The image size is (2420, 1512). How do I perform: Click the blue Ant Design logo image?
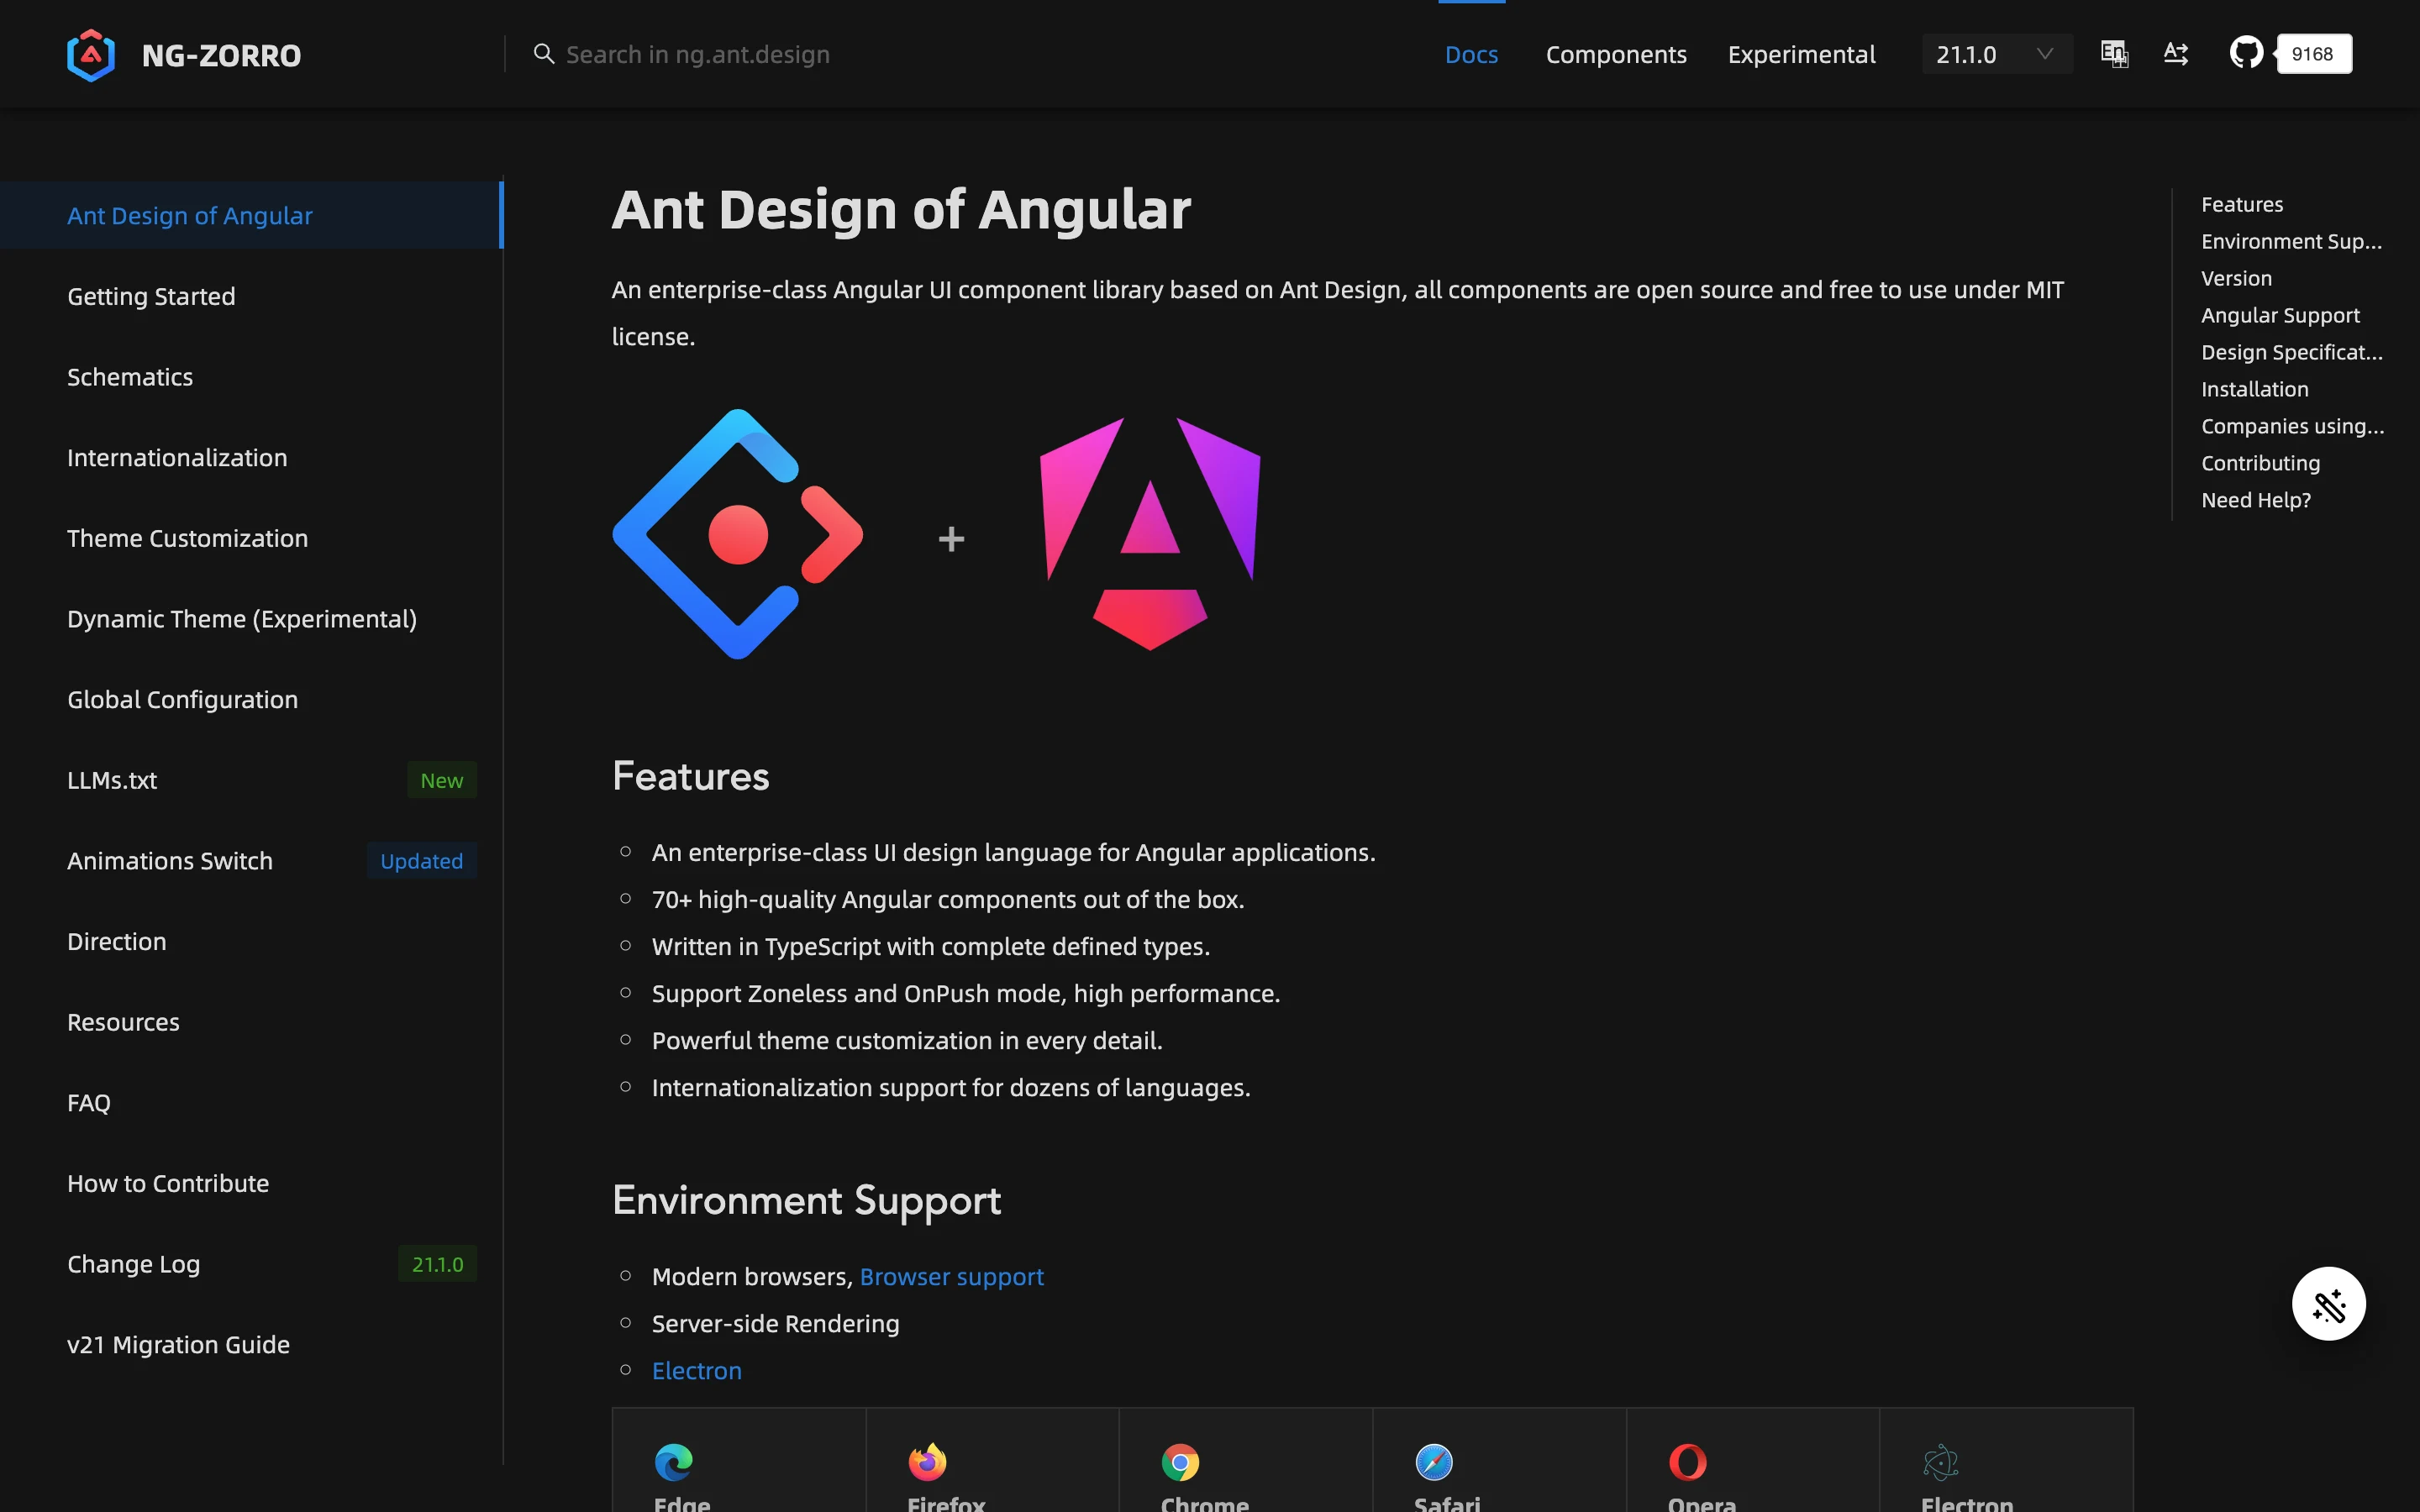coord(738,534)
